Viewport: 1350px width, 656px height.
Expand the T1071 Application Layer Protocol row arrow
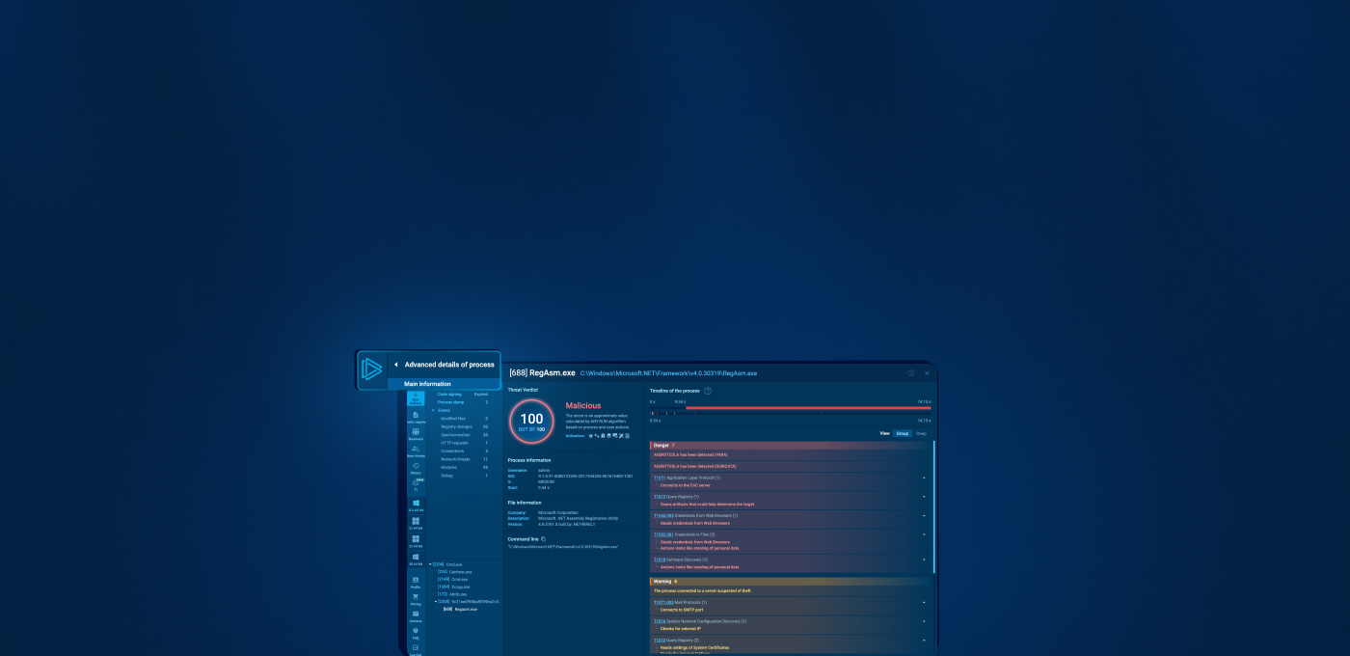(x=924, y=478)
